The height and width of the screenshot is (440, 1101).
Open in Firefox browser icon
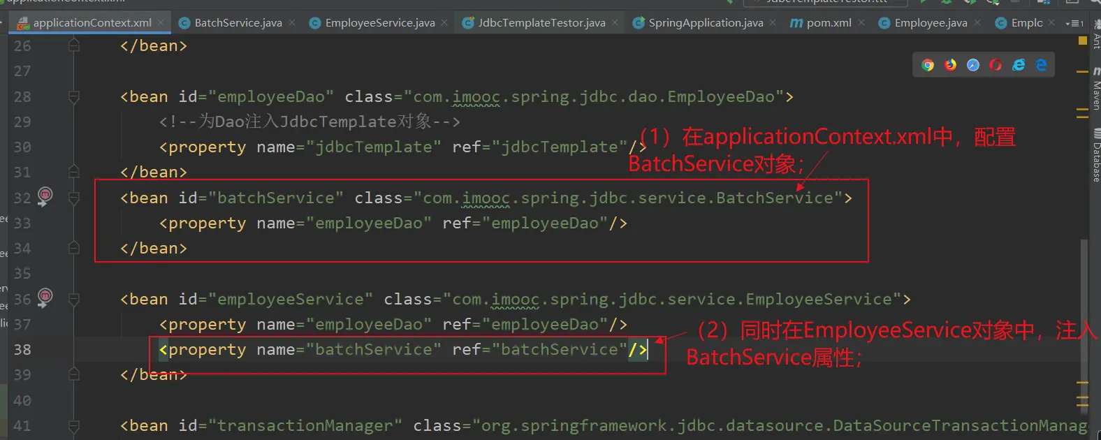tap(951, 65)
